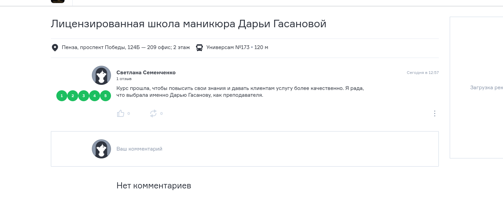Image resolution: width=503 pixels, height=200 pixels.
Task: Click the green rating circle number 3
Action: click(84, 96)
